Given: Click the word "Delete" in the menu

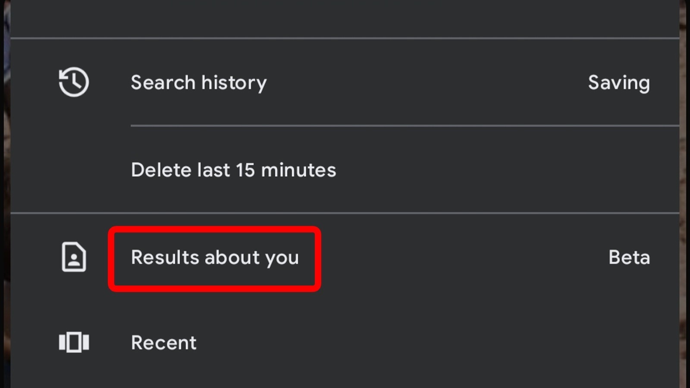Looking at the screenshot, I should click(161, 170).
